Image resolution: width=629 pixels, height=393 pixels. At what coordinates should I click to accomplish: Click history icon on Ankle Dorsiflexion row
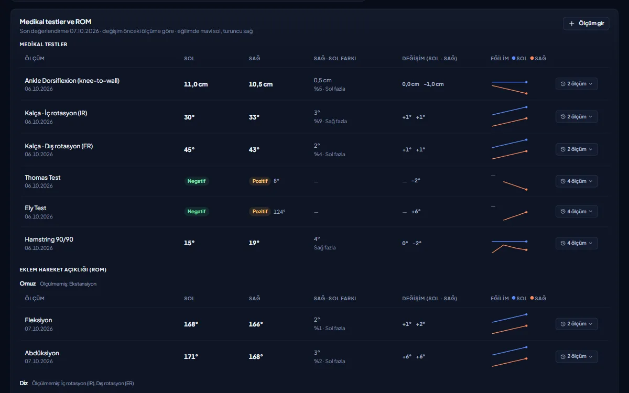pos(563,84)
